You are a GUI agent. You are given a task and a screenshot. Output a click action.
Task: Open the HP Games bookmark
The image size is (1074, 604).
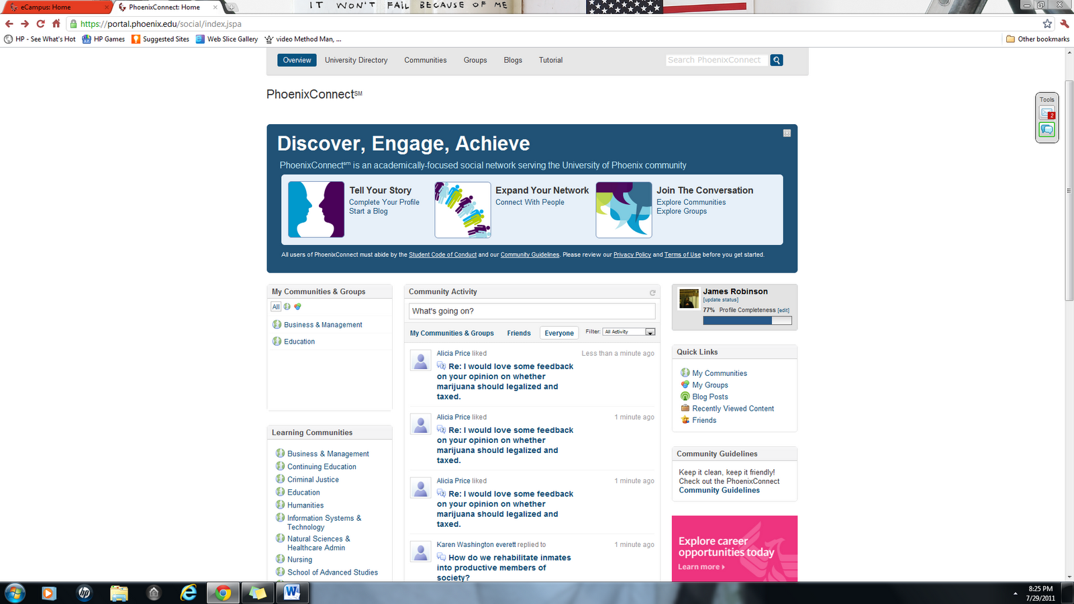[x=103, y=39]
